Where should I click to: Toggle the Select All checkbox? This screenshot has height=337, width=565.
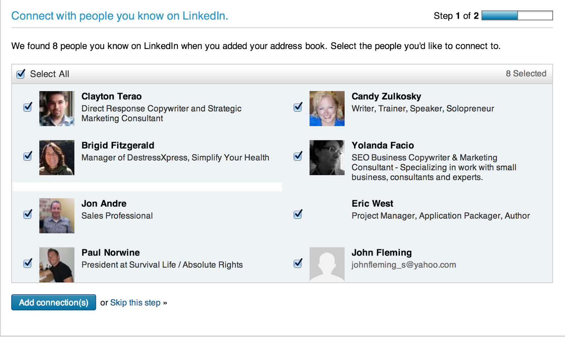(21, 74)
